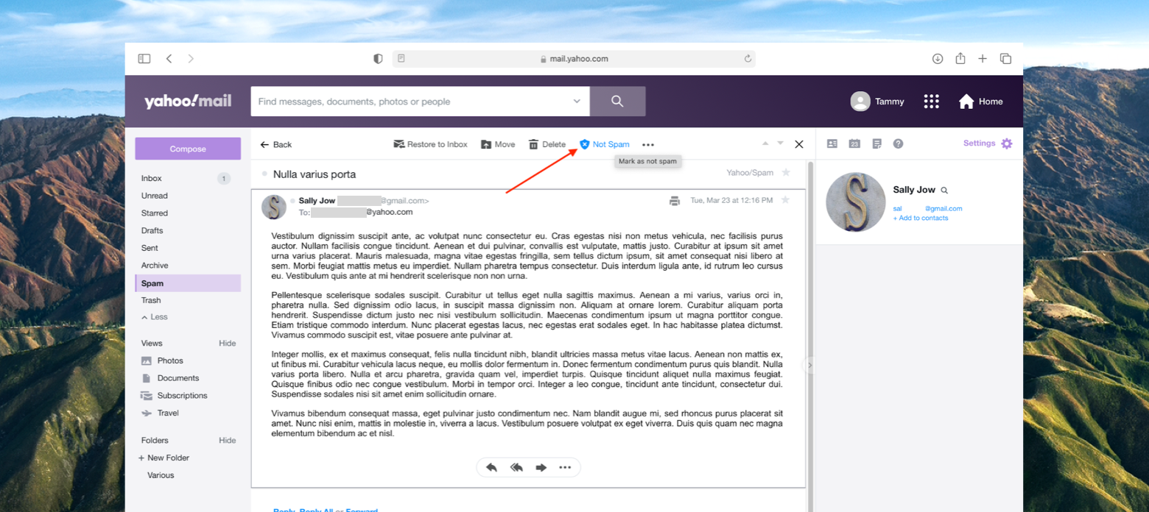The width and height of the screenshot is (1149, 512).
Task: Click the Yahoo Mail logo
Action: (x=188, y=101)
